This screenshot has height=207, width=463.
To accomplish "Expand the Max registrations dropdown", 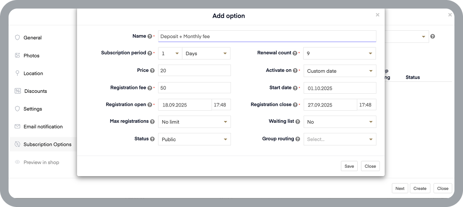I will tap(194, 122).
